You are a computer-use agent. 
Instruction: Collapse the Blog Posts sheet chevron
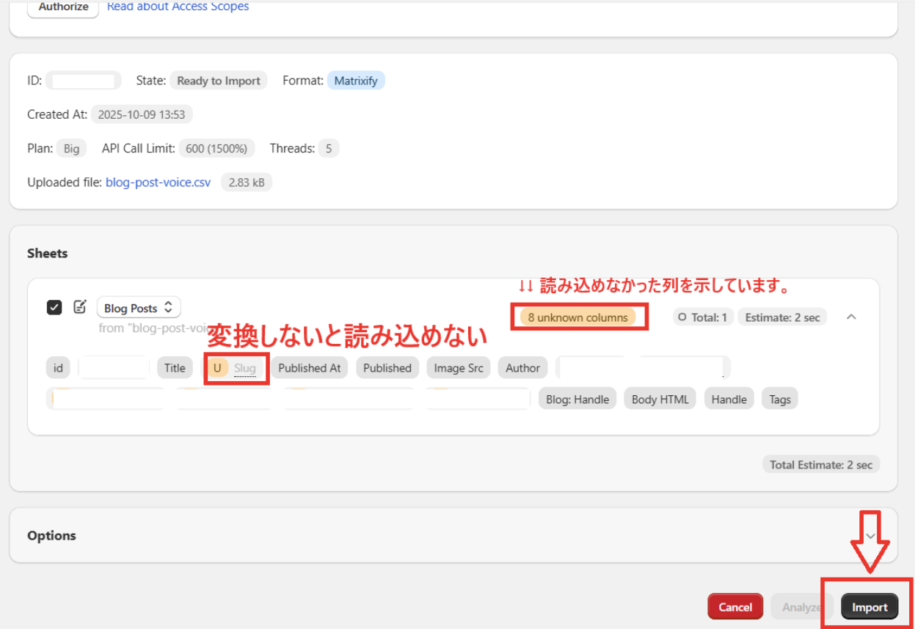pos(851,317)
